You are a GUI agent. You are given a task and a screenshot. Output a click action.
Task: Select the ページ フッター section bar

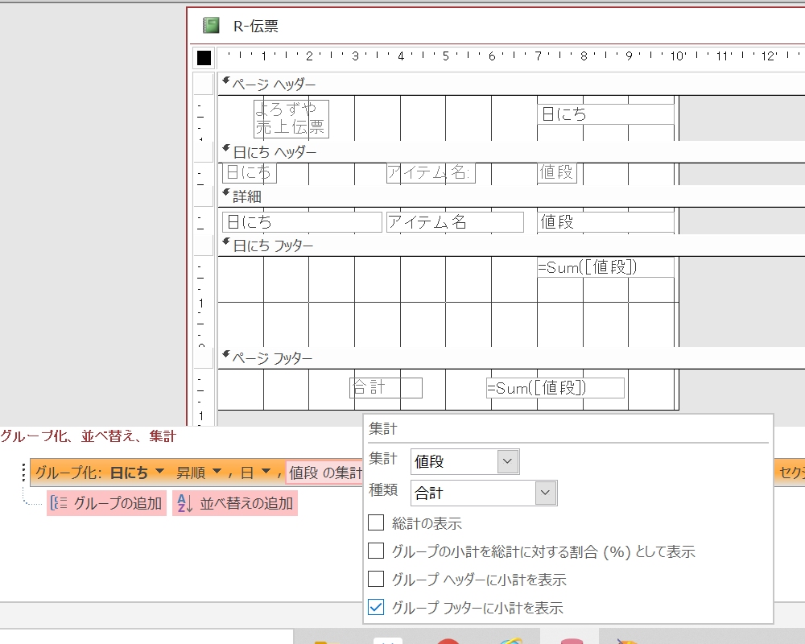pos(511,358)
